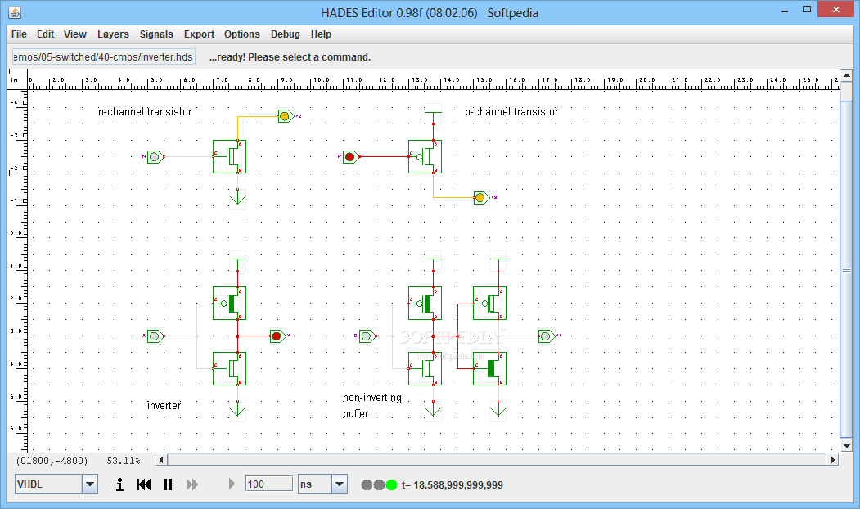The height and width of the screenshot is (509, 860).
Task: Select the inverter's lower NMOS transistor
Action: (229, 368)
